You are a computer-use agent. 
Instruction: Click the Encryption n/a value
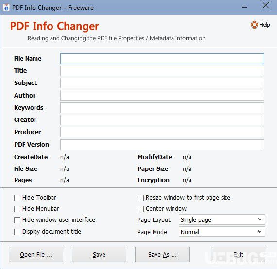[x=187, y=180]
